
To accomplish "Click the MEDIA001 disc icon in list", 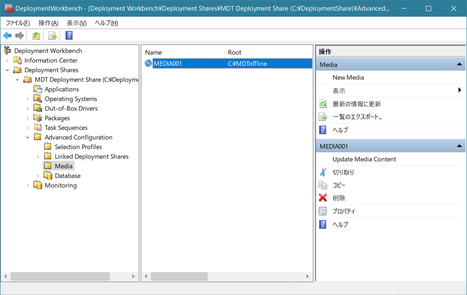I will tap(148, 63).
